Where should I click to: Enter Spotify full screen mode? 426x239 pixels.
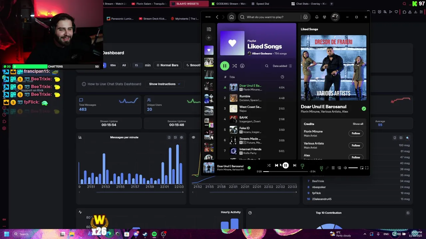click(x=367, y=168)
